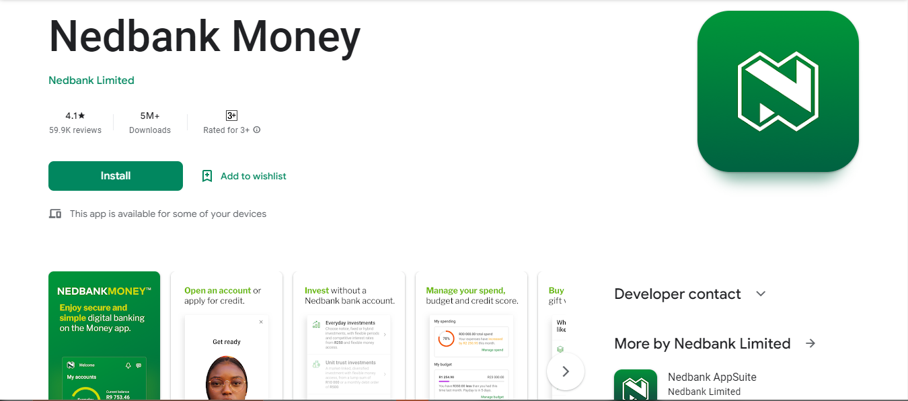Screen dimensions: 908x401
Task: Open the content rating info icon
Action: 256,130
